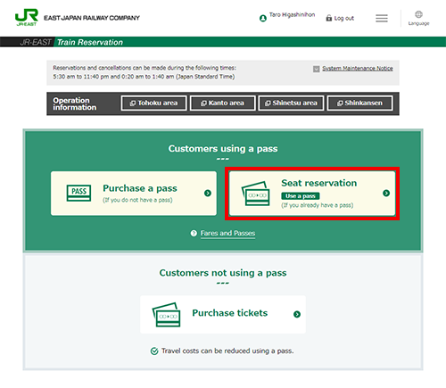
Task: Click the Train Reservation header title
Action: click(x=90, y=42)
